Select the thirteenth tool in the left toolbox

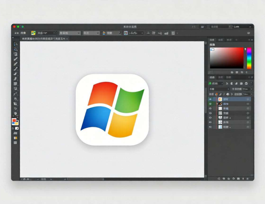[15, 104]
